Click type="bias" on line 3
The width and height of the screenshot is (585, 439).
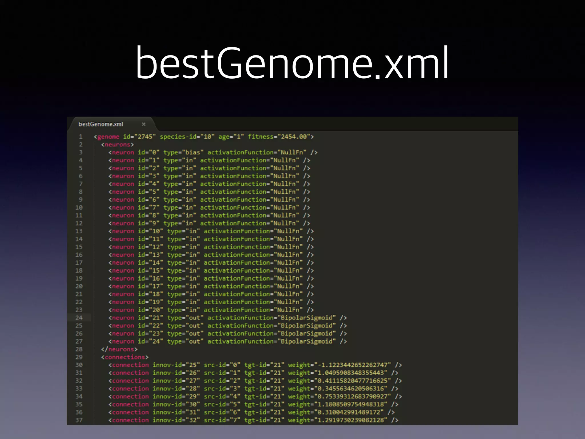click(183, 153)
